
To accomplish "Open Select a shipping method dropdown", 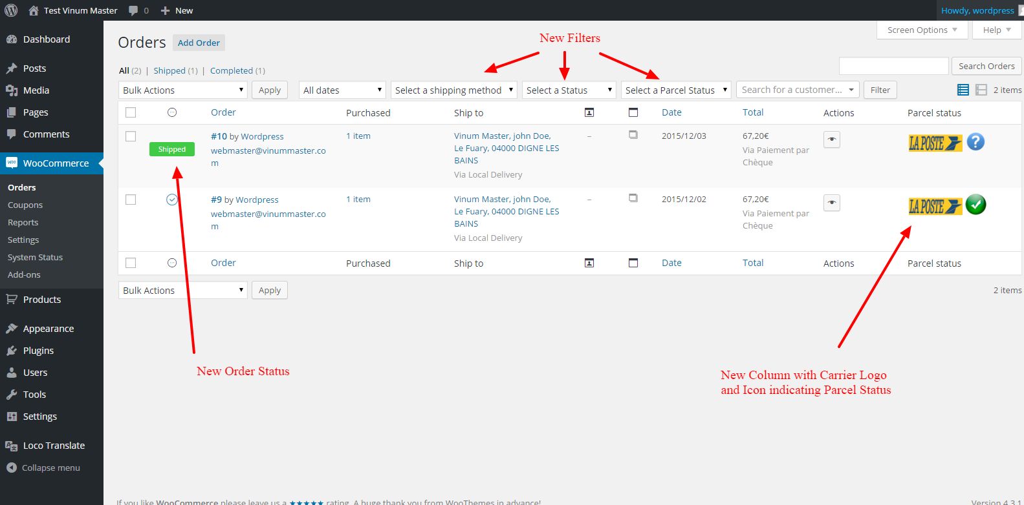I will tap(453, 90).
